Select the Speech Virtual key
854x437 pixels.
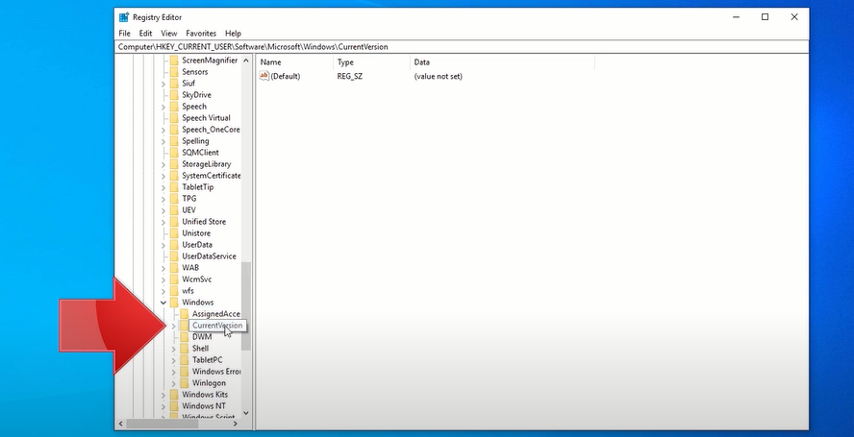pyautogui.click(x=206, y=118)
